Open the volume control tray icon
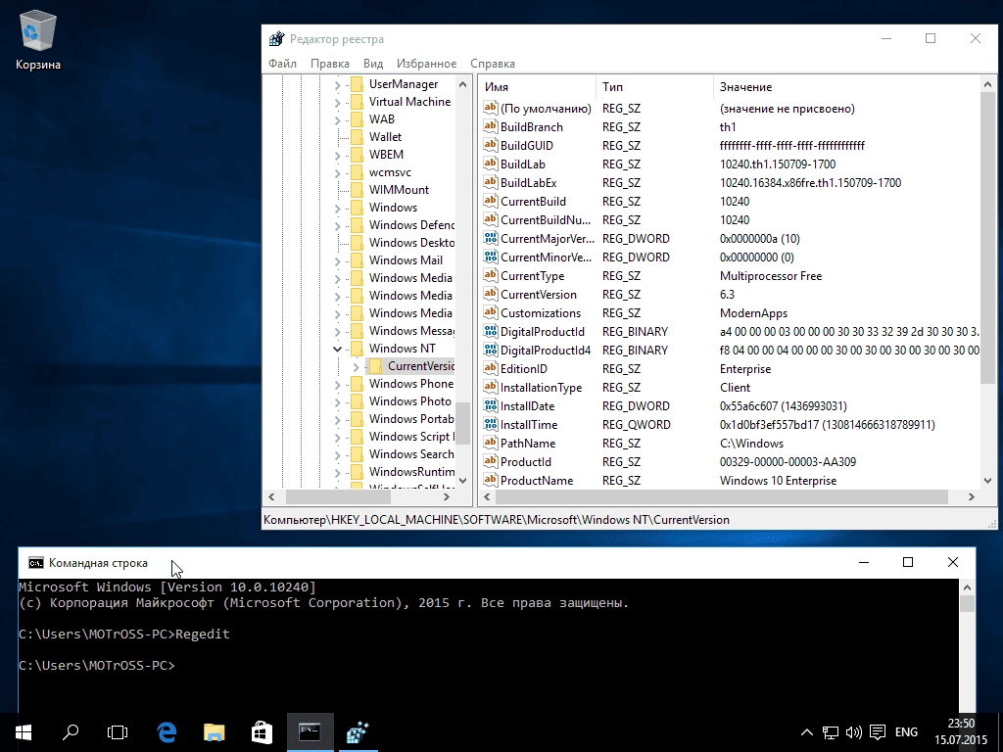1003x752 pixels. click(853, 732)
